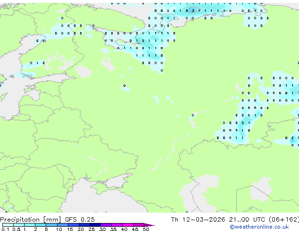Click the "GFS 0.25" model label

tap(80, 220)
